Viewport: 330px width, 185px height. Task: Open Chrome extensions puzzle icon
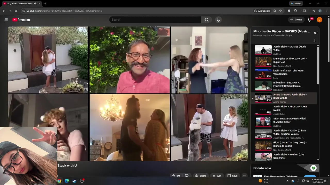[295, 11]
